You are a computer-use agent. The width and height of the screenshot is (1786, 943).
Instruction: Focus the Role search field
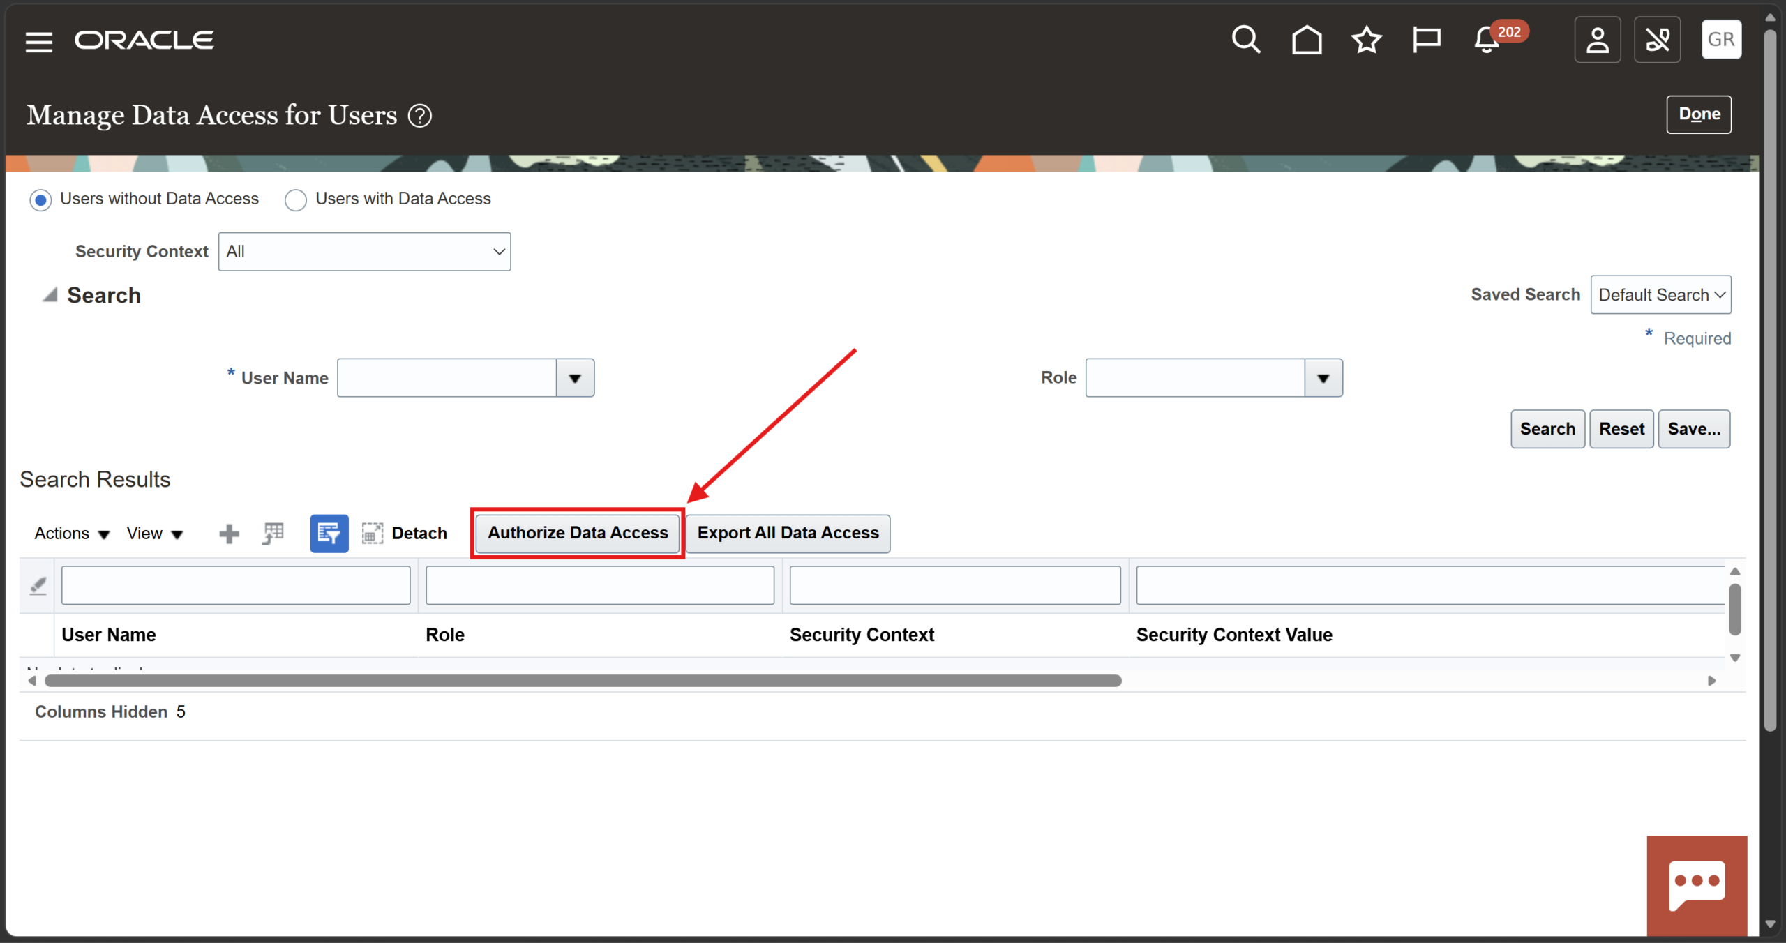[1195, 378]
